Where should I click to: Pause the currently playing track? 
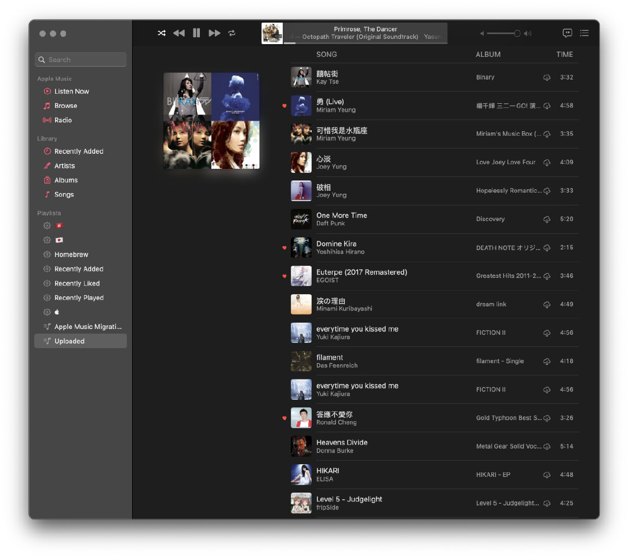(x=196, y=33)
